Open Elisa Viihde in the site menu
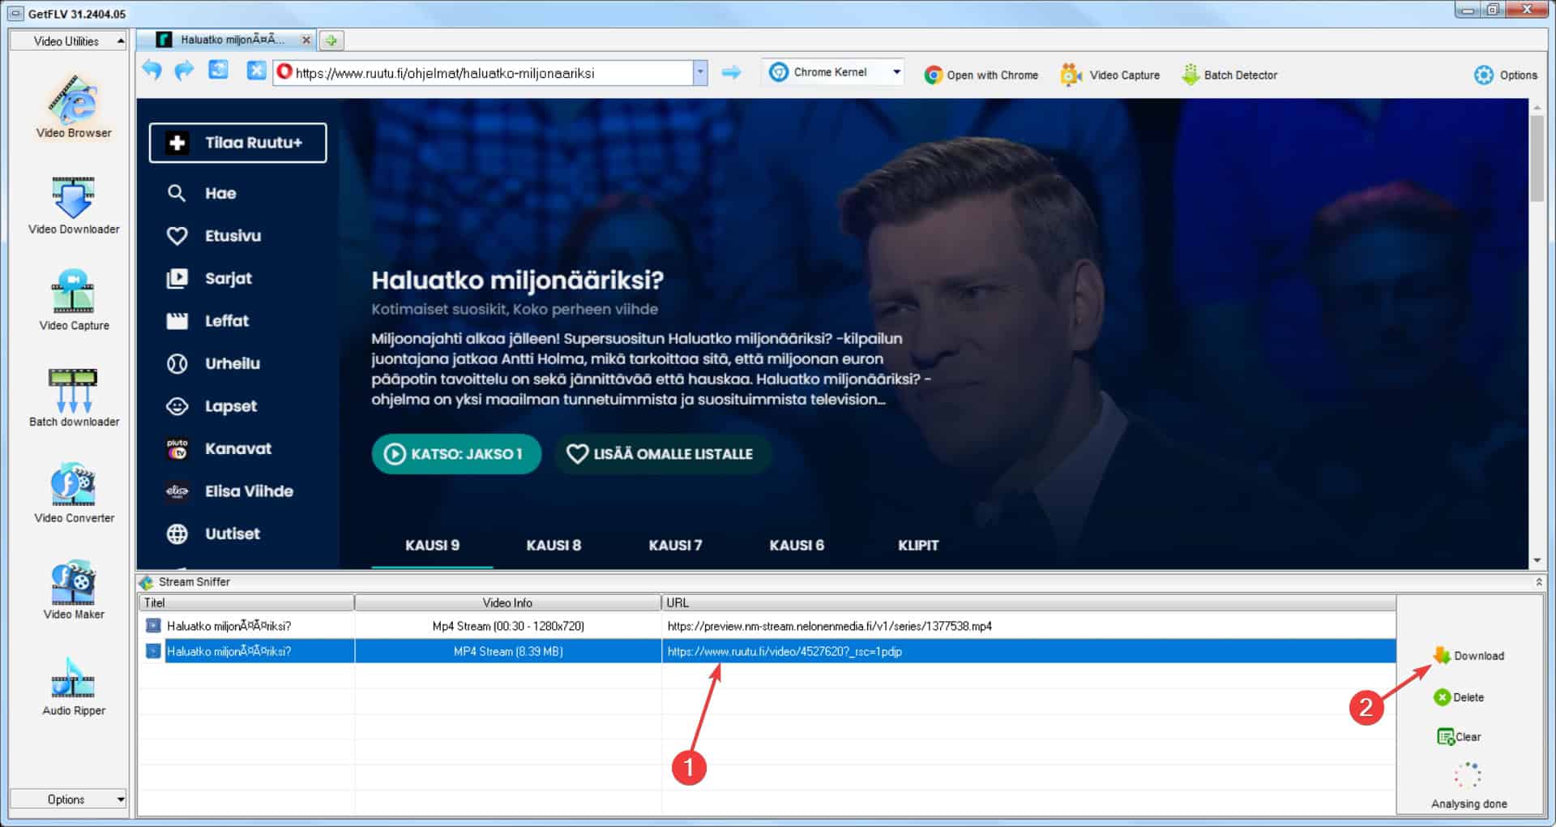 [229, 491]
